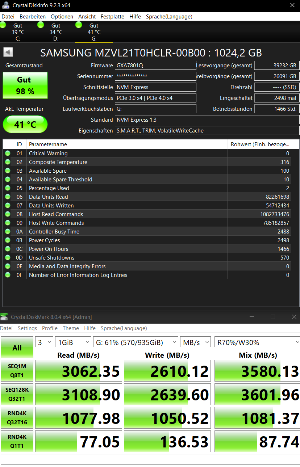Open Bearbeiten menu in CrystalDiskInfo
This screenshot has height=467, width=300.
click(33, 17)
